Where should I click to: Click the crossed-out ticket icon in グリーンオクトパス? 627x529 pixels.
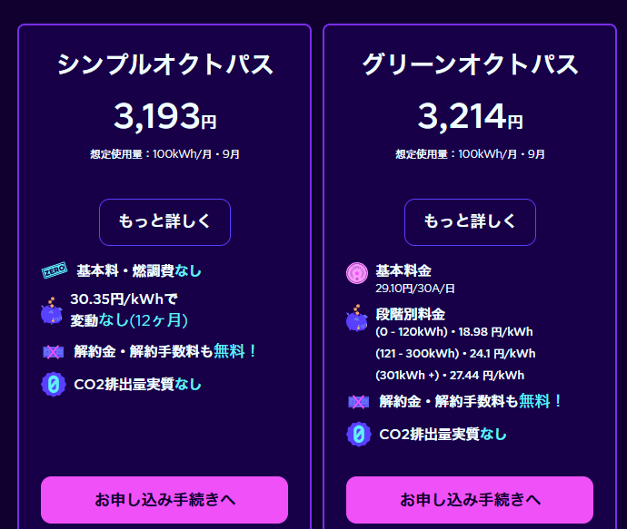pyautogui.click(x=359, y=401)
